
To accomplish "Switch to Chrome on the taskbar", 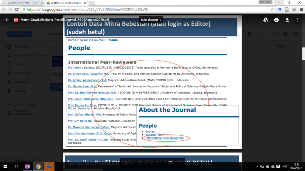I will click(38, 167).
